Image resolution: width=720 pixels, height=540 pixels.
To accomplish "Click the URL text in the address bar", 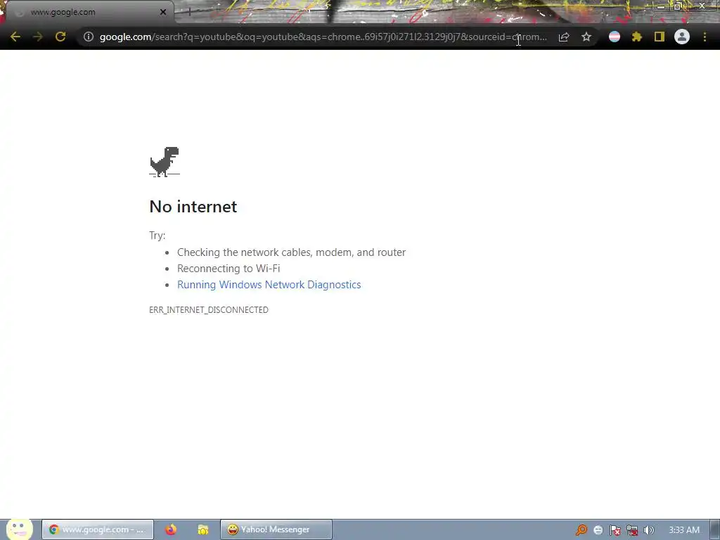I will tap(323, 37).
